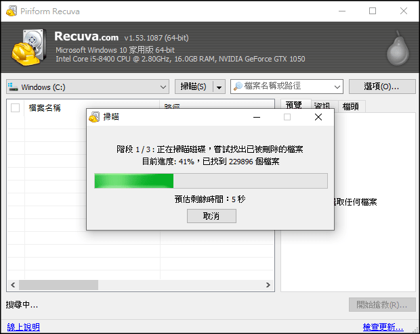Viewport: 420px width, 334px height.
Task: Open the 選項(O) options button
Action: (x=382, y=87)
